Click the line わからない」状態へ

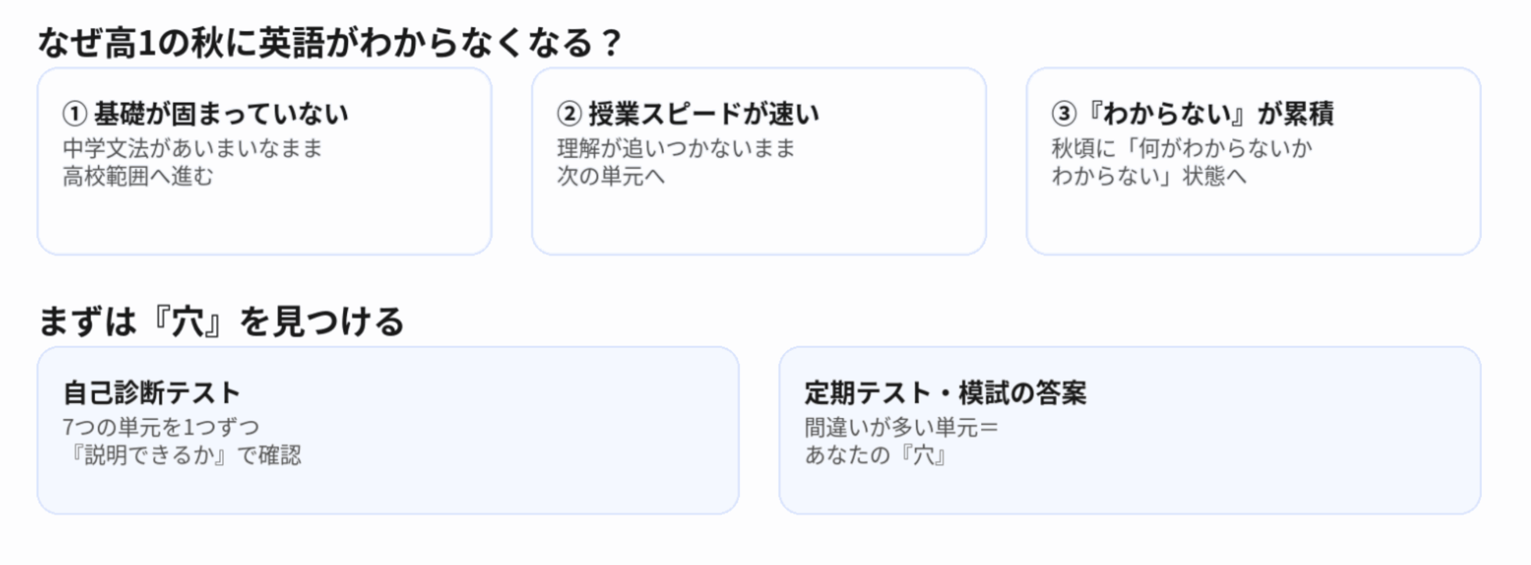(1149, 176)
